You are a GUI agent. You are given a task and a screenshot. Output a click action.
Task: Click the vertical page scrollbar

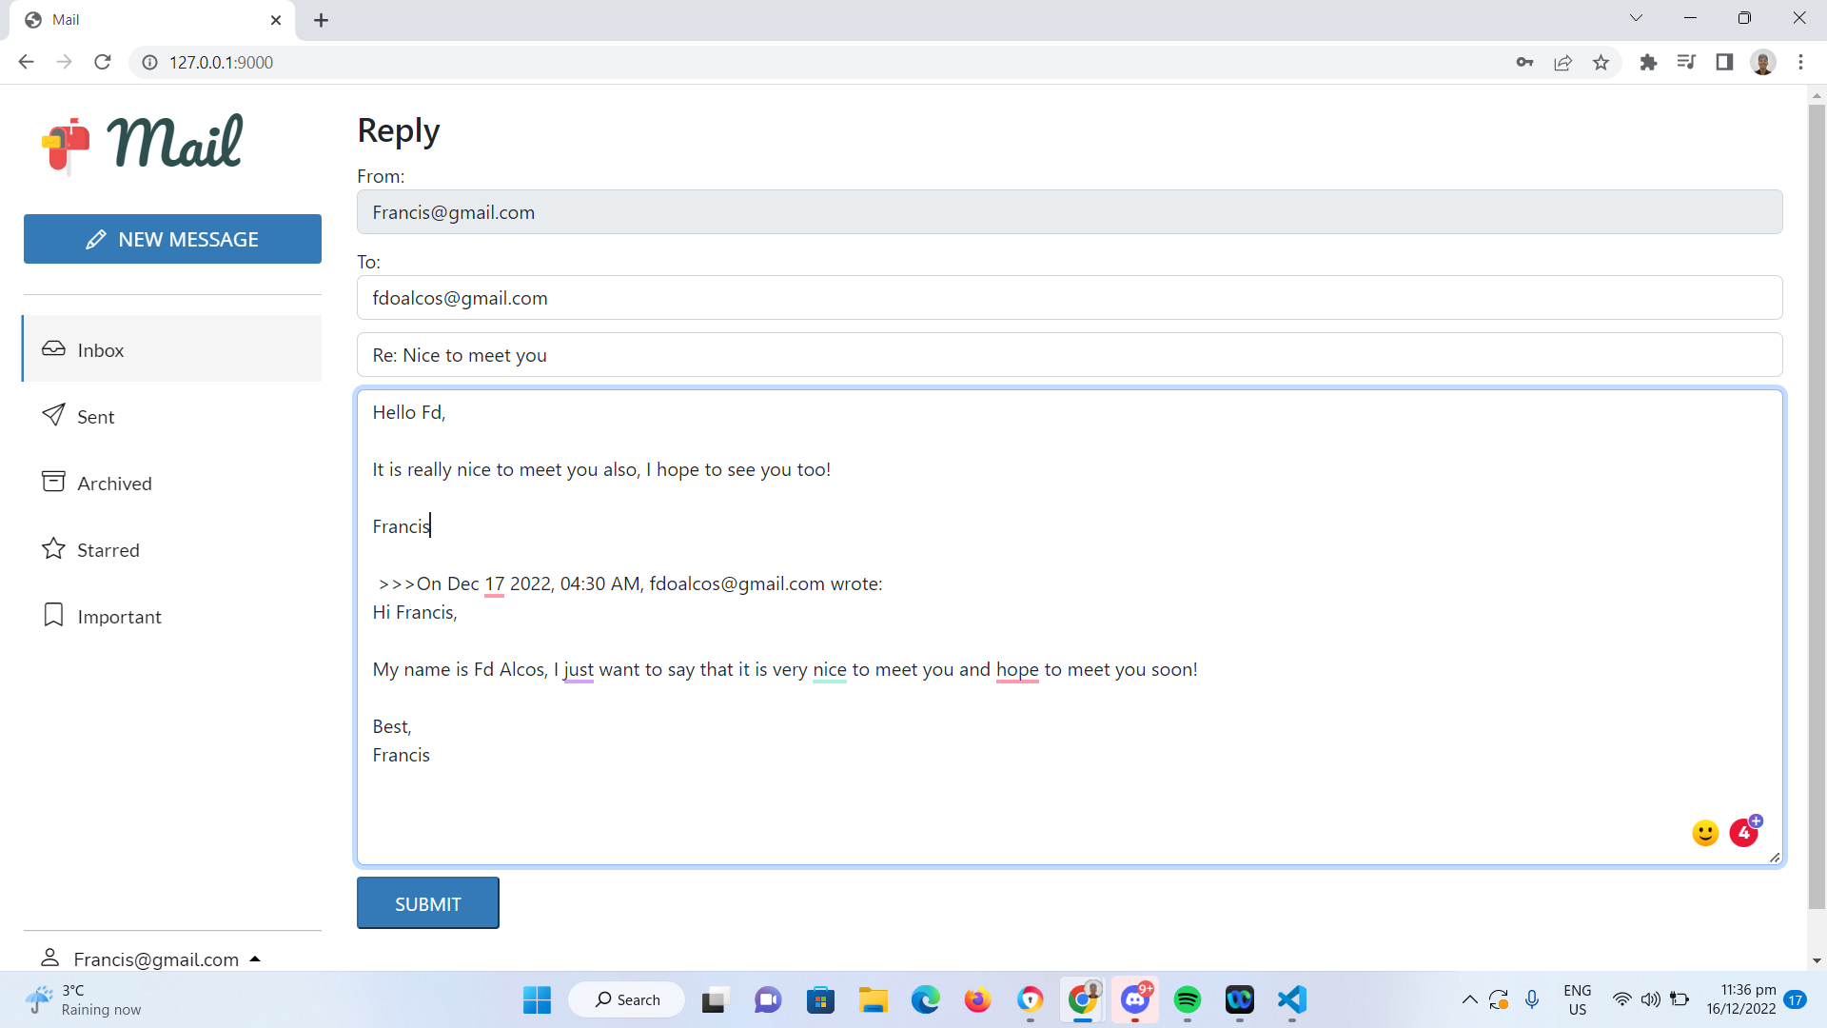point(1817,504)
